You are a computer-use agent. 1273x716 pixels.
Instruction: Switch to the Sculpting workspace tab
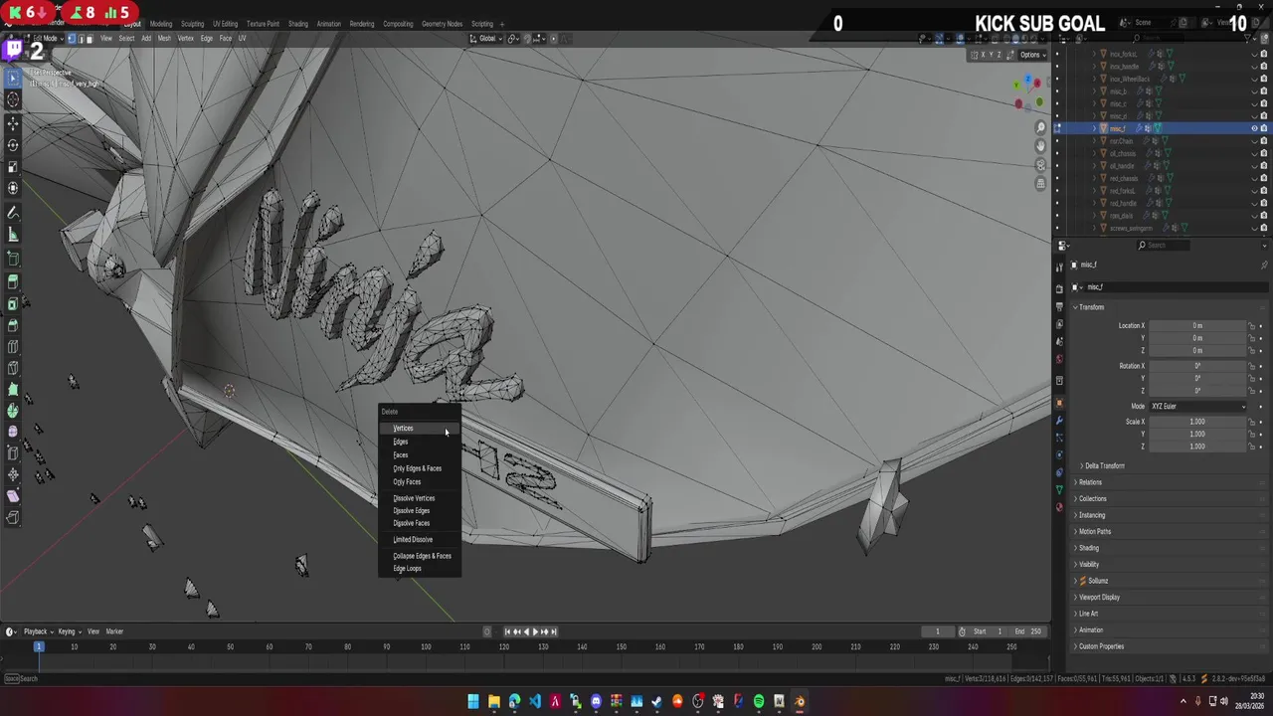192,24
